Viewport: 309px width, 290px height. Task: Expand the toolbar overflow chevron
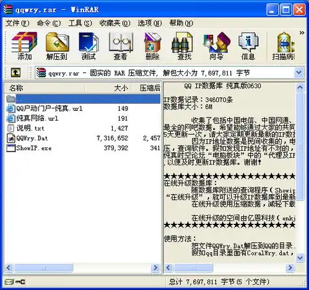pyautogui.click(x=302, y=33)
